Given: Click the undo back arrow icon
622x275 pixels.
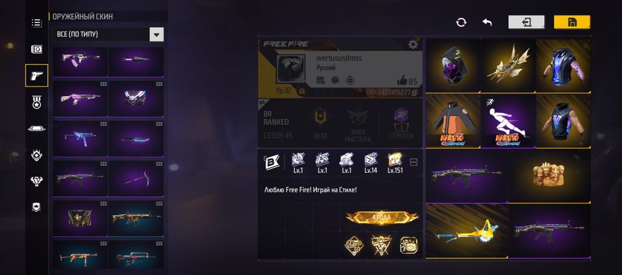Looking at the screenshot, I should click(x=487, y=22).
